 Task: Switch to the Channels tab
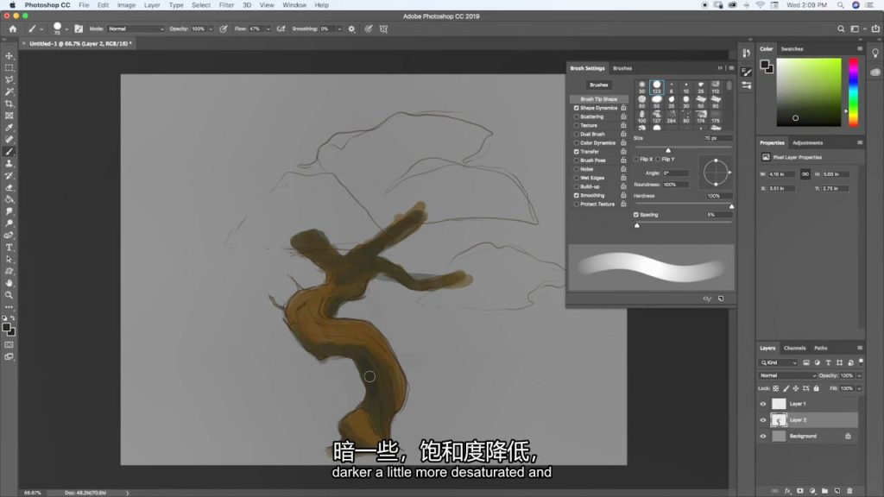(794, 348)
